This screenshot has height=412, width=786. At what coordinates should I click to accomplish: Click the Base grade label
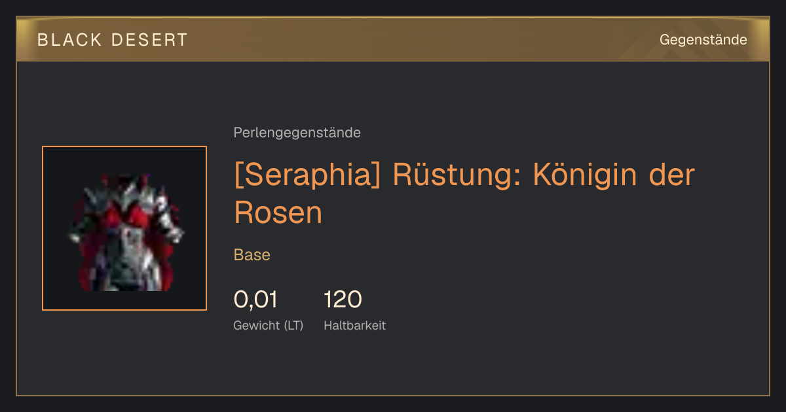click(x=252, y=255)
